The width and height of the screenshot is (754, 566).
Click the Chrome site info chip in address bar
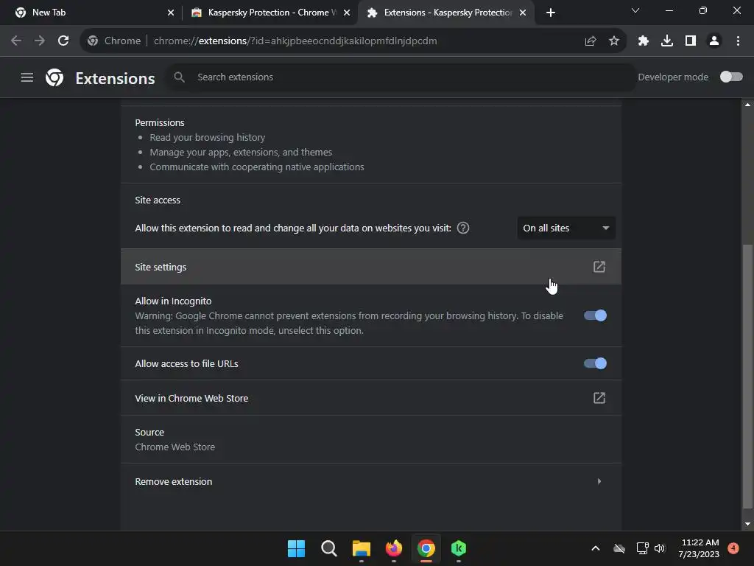click(114, 41)
